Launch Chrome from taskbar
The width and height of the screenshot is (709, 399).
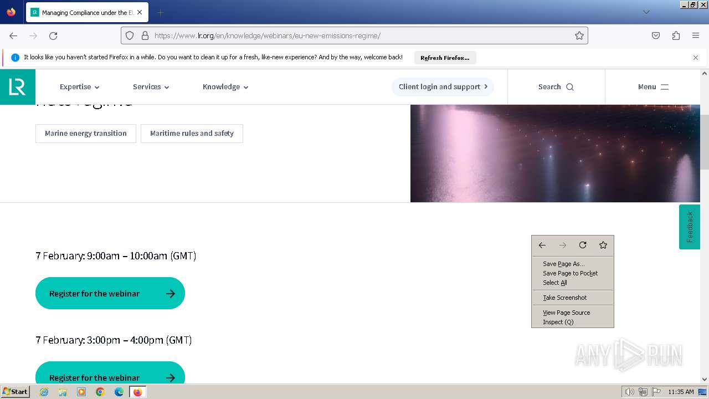(x=100, y=392)
